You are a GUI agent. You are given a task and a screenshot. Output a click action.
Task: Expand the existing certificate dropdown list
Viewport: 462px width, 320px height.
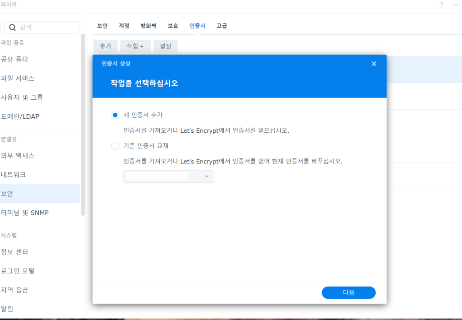[x=207, y=176]
